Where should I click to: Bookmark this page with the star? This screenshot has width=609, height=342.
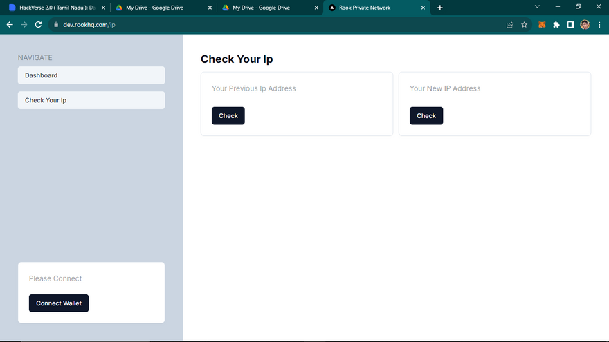(x=524, y=24)
